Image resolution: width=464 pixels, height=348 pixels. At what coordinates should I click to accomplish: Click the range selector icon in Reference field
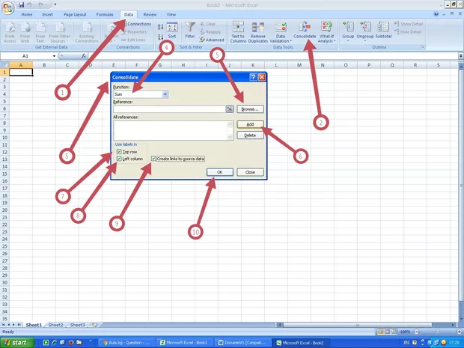[x=229, y=109]
